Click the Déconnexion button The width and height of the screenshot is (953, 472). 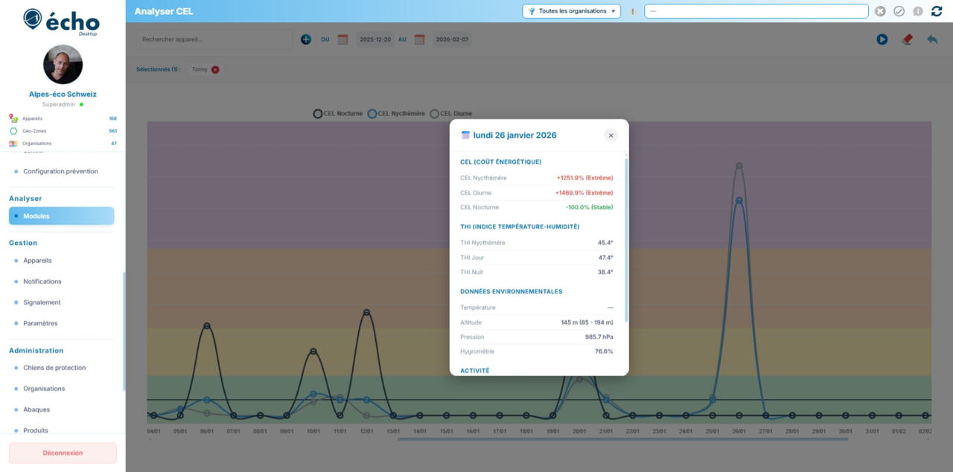point(63,453)
